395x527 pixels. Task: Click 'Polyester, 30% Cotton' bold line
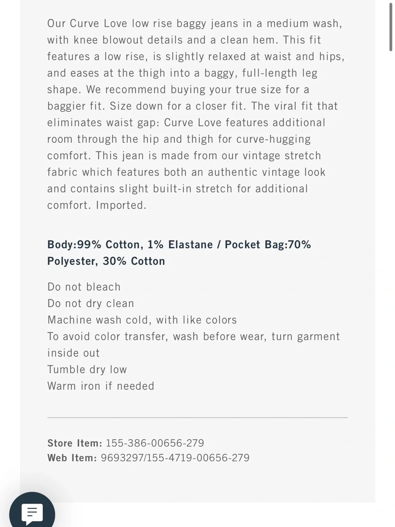[x=106, y=261]
